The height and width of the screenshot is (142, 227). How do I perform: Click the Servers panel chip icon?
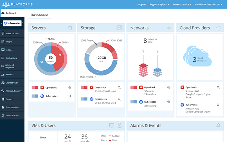coord(70,28)
